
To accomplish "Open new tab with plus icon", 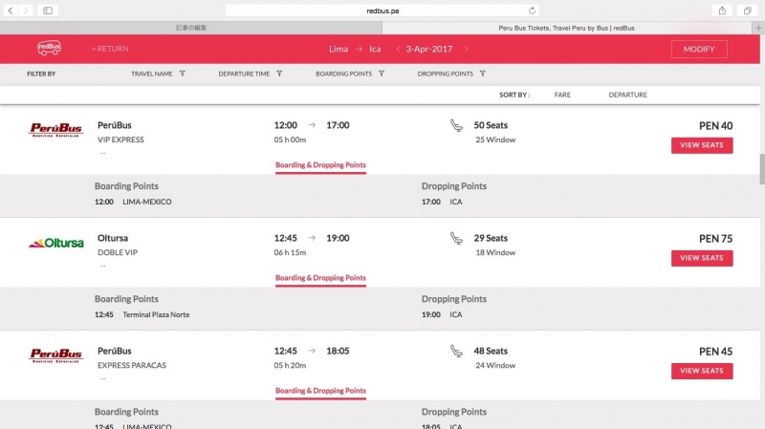I will 757,28.
